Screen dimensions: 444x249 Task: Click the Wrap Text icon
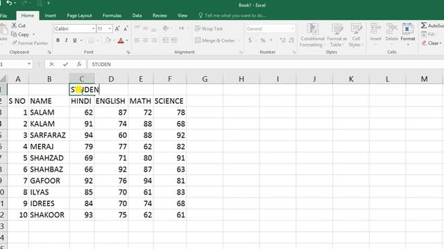click(x=198, y=28)
